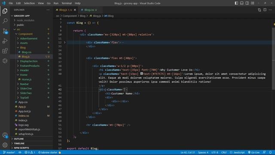Unfold the collapsed code at line 12
Screen dimensions: 275x155
click(x=64, y=42)
